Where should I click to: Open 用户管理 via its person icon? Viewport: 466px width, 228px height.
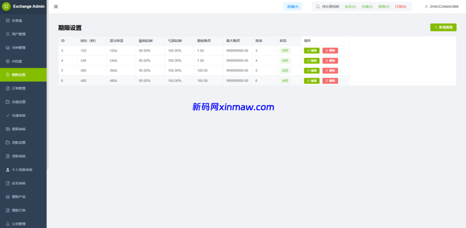coord(8,34)
